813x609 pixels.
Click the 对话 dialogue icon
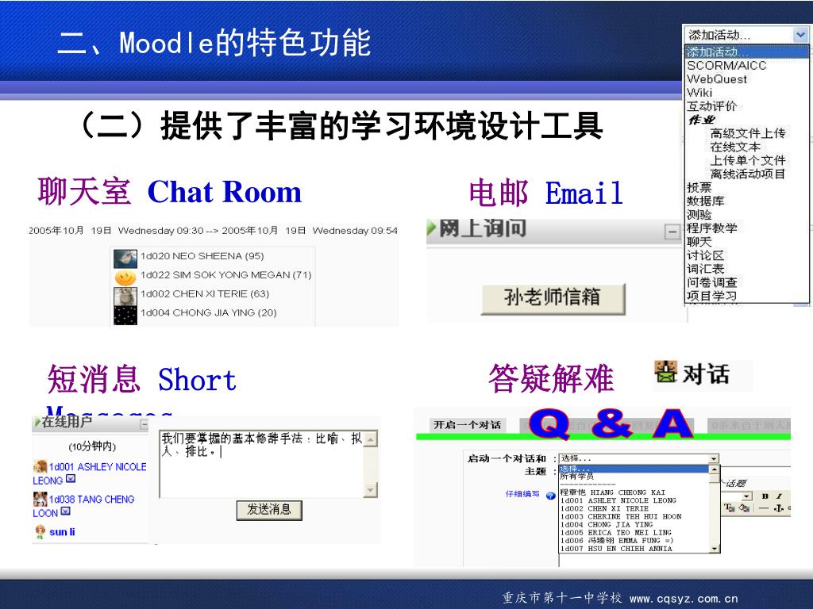click(x=666, y=372)
